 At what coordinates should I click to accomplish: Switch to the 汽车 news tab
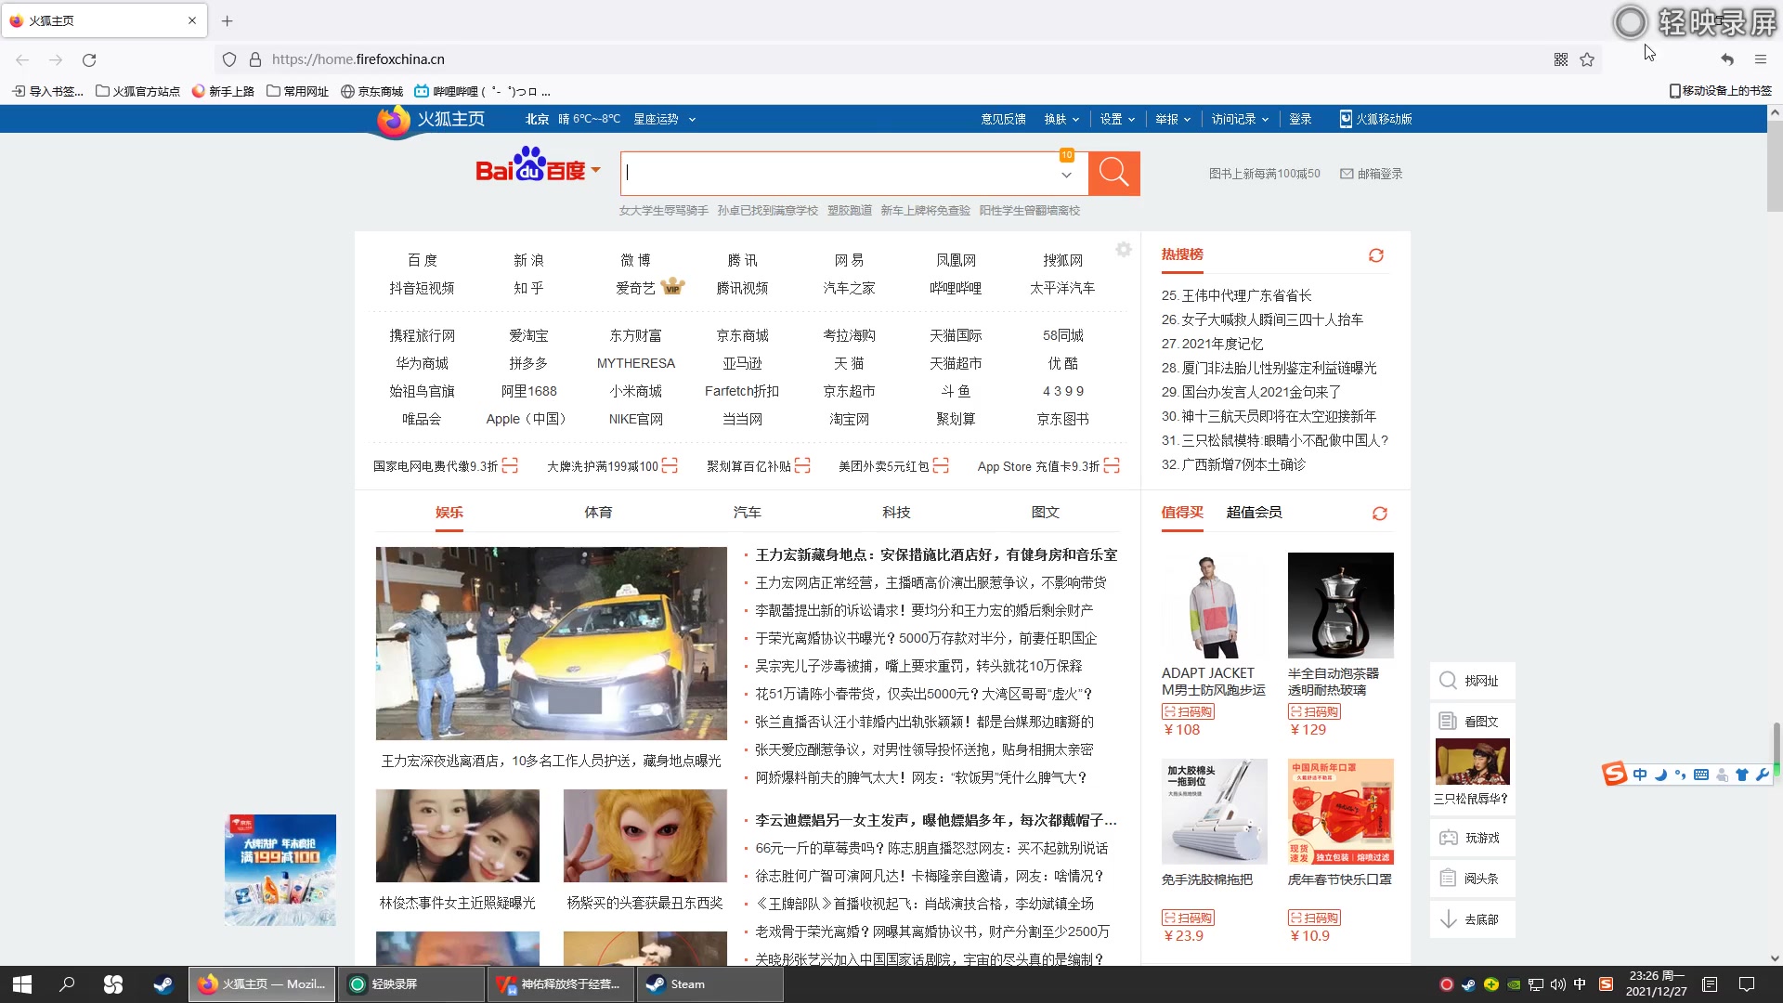(x=747, y=513)
